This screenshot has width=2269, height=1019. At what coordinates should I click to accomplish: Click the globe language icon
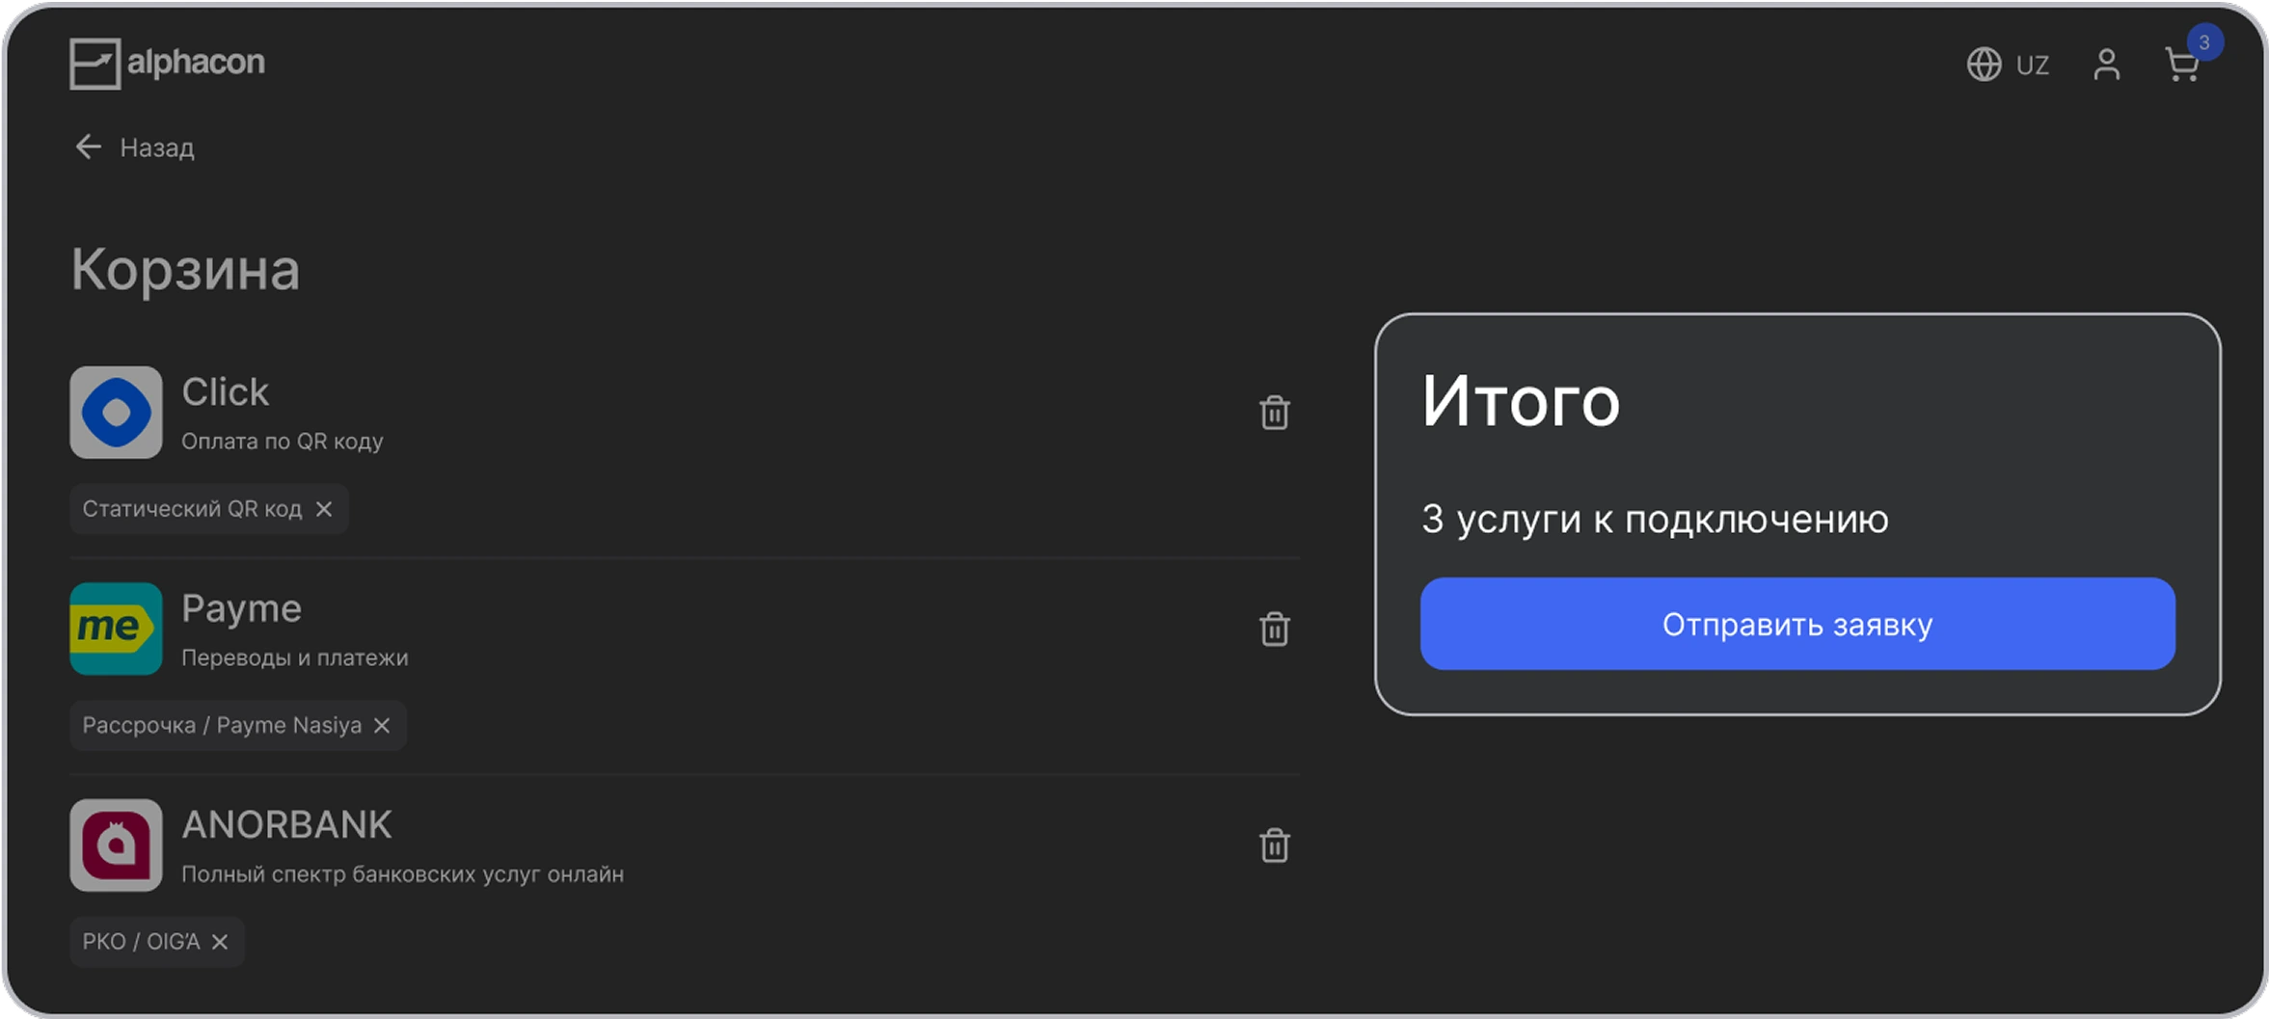pos(1984,65)
